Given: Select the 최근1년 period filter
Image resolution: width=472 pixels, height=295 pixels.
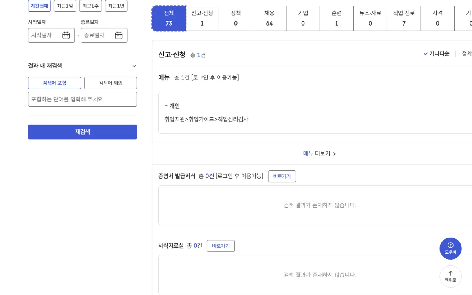Looking at the screenshot, I should pos(116,6).
